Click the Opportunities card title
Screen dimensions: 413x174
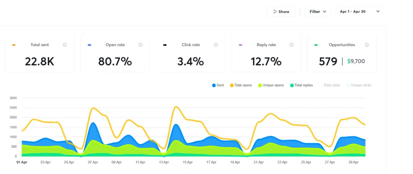point(342,45)
